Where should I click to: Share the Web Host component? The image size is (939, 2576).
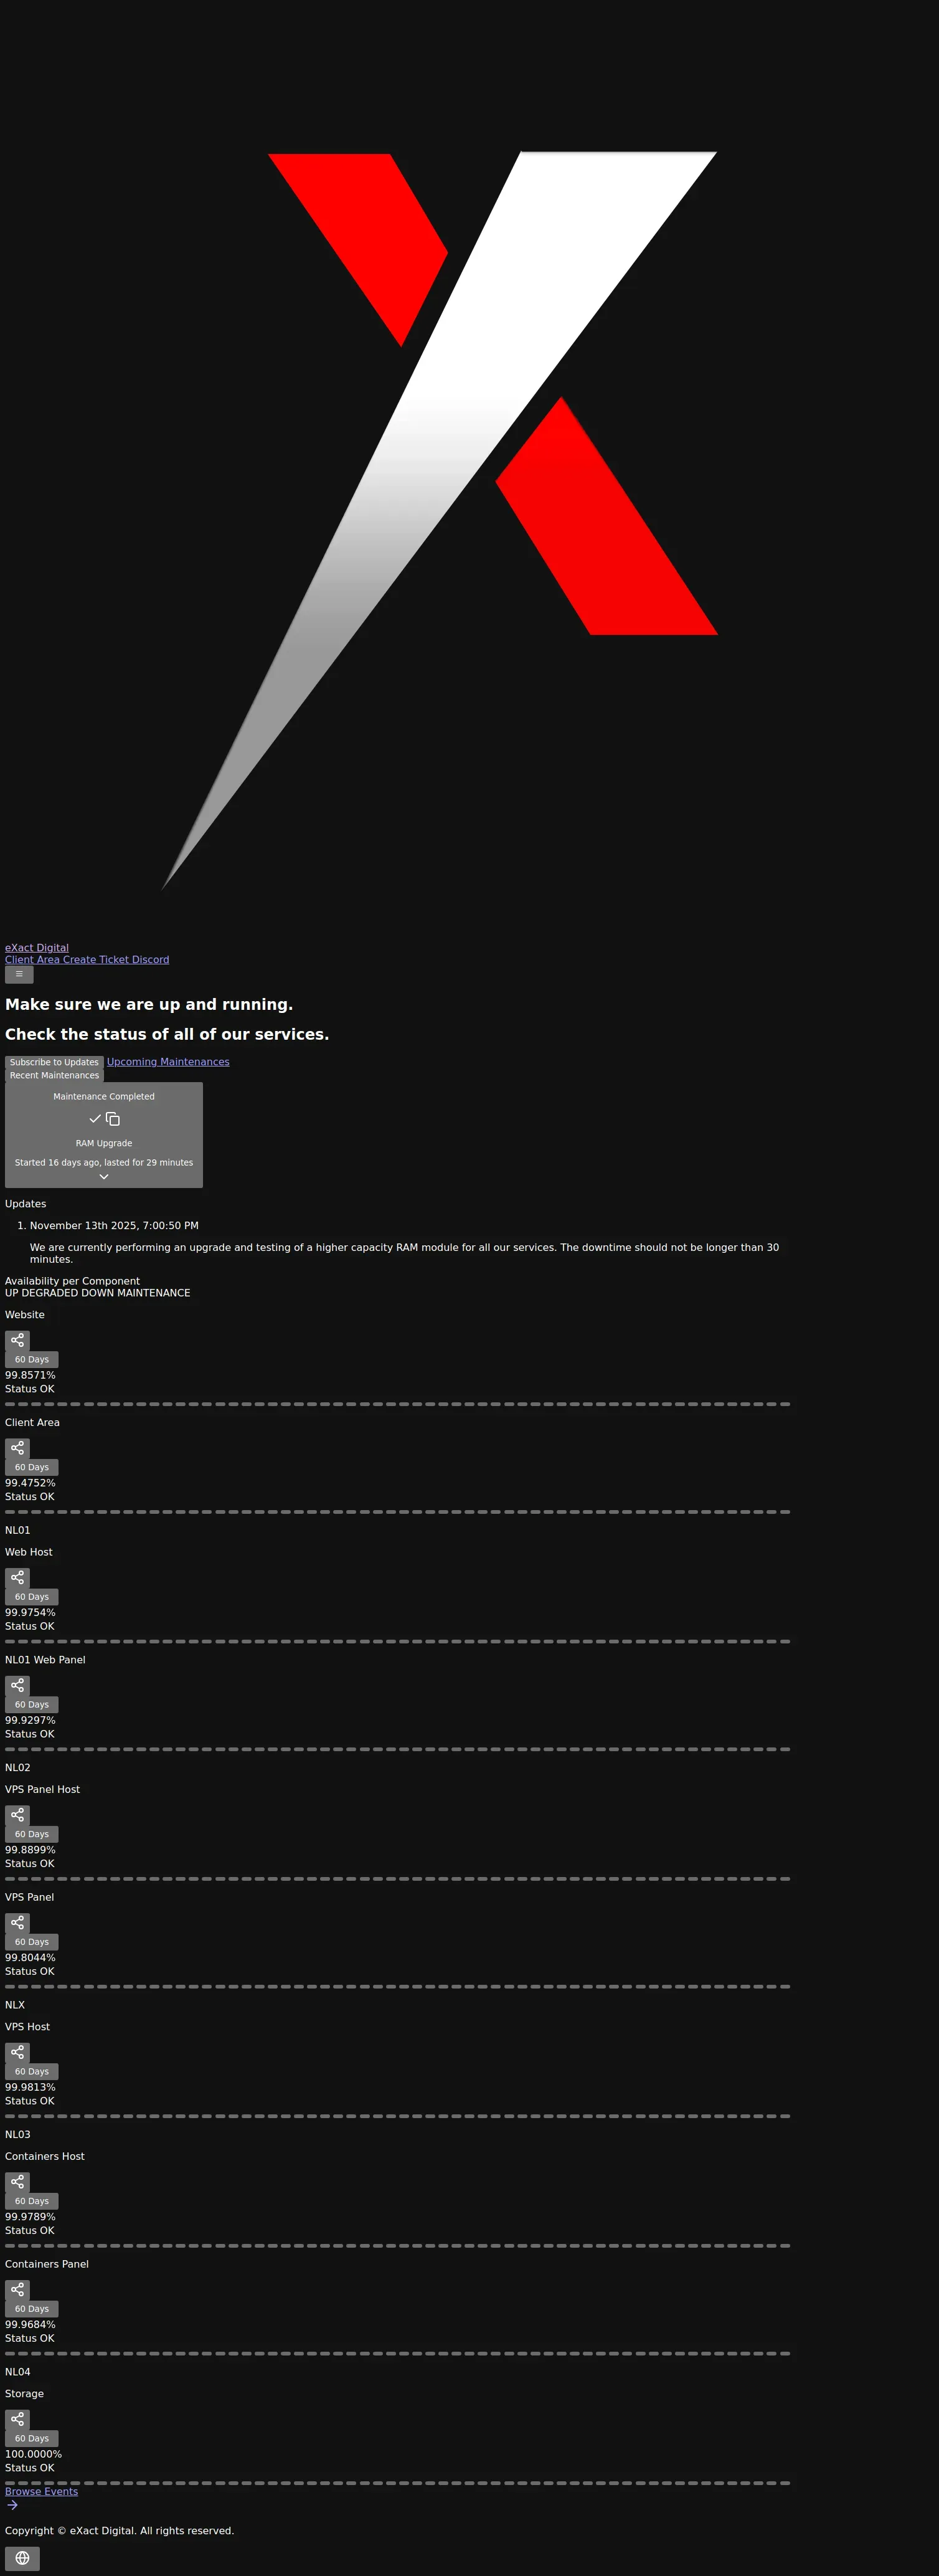(x=17, y=1577)
